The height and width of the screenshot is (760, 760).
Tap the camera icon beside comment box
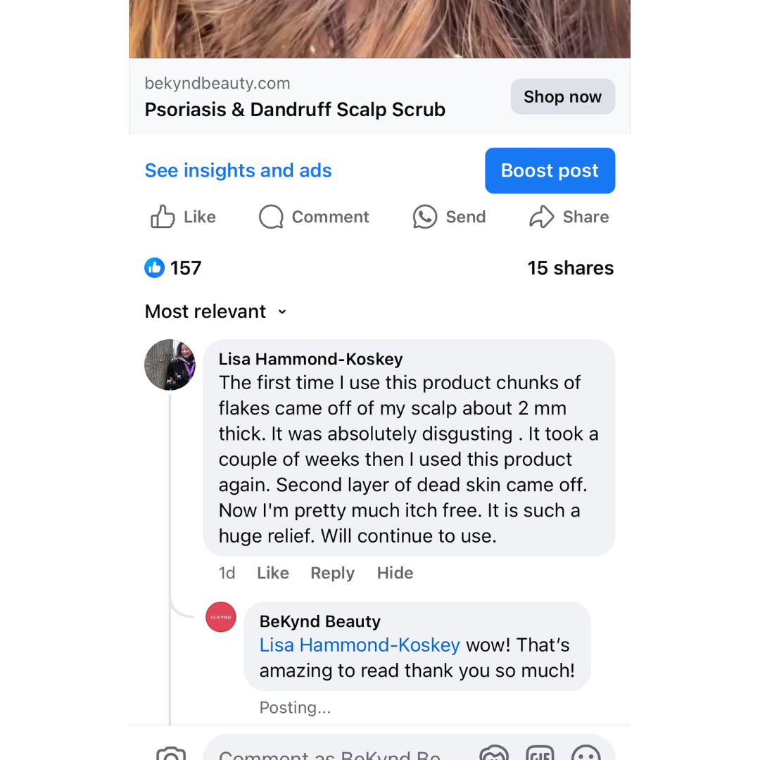171,754
